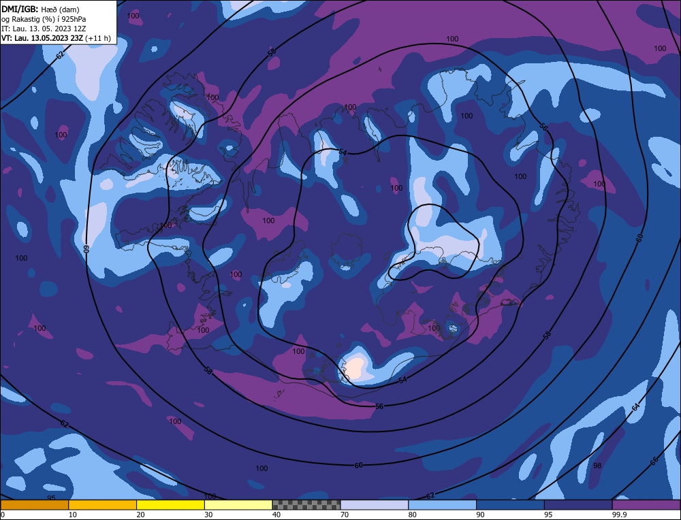Click the dark orange 0–10 legend swatch
The image size is (681, 520).
tap(34, 505)
